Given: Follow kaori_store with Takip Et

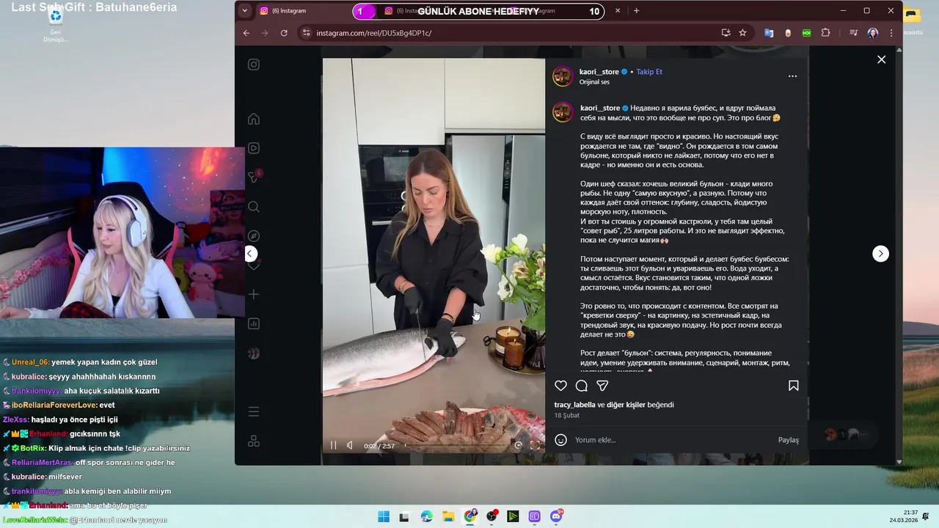Looking at the screenshot, I should (x=649, y=72).
